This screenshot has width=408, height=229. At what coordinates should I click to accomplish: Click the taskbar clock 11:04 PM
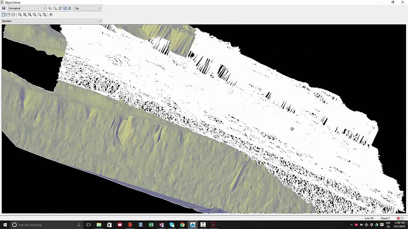pos(400,225)
